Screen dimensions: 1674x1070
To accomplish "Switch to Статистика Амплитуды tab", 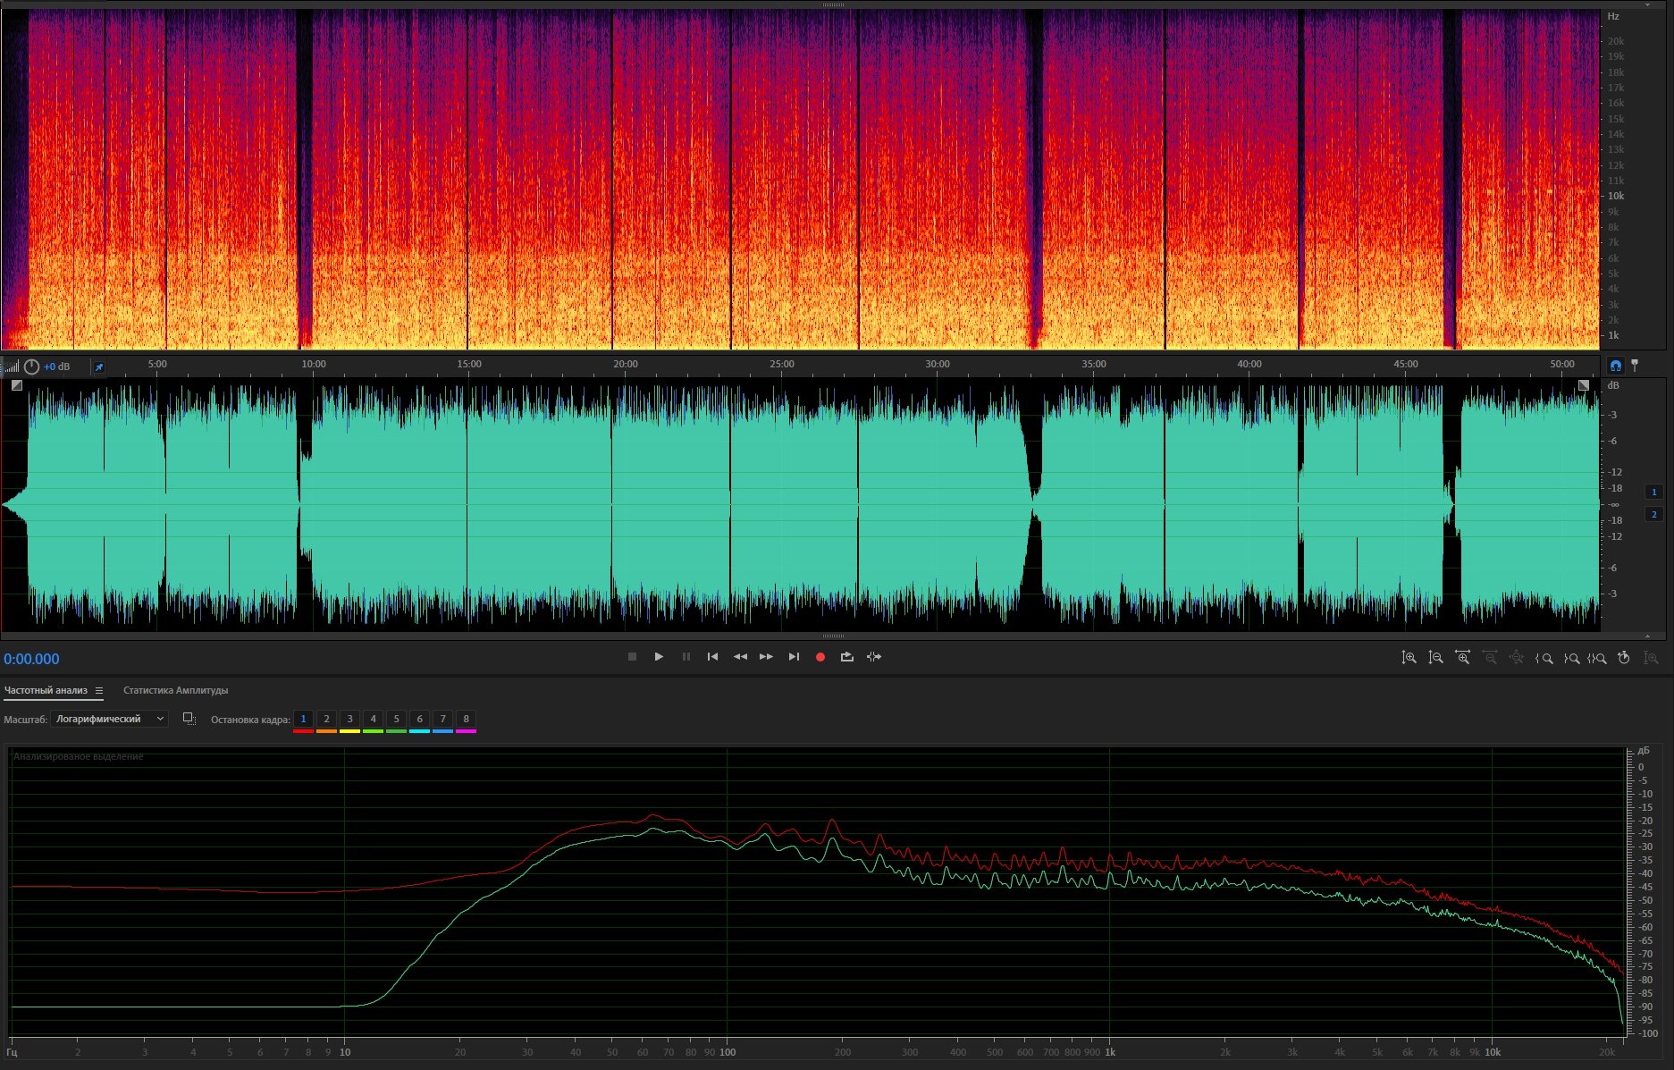I will pyautogui.click(x=175, y=690).
